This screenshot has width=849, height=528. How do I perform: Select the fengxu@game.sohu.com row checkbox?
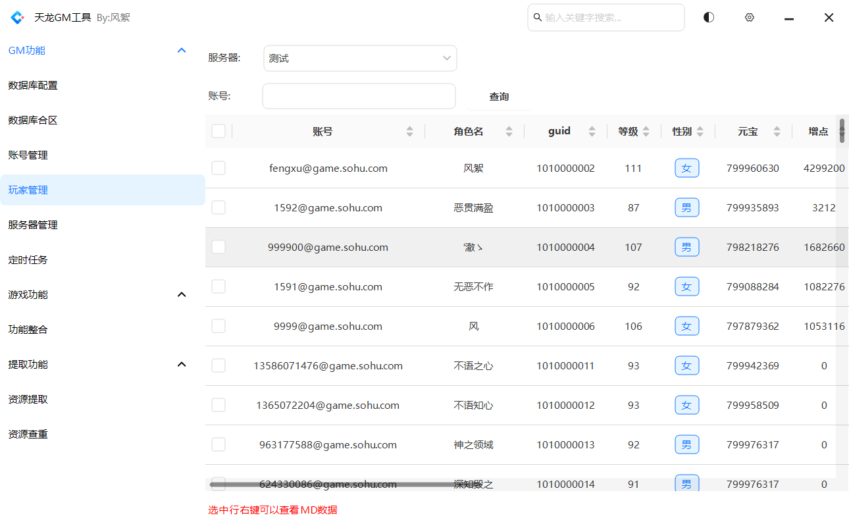pos(219,169)
